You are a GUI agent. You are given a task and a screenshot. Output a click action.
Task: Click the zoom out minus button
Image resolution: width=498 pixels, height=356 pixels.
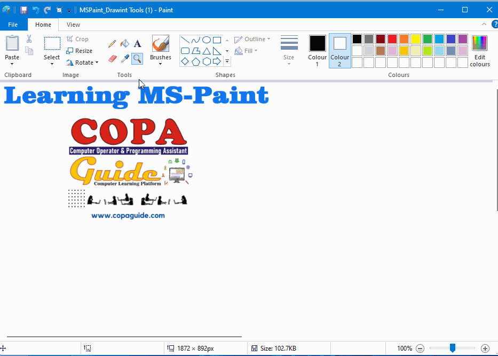coord(420,349)
